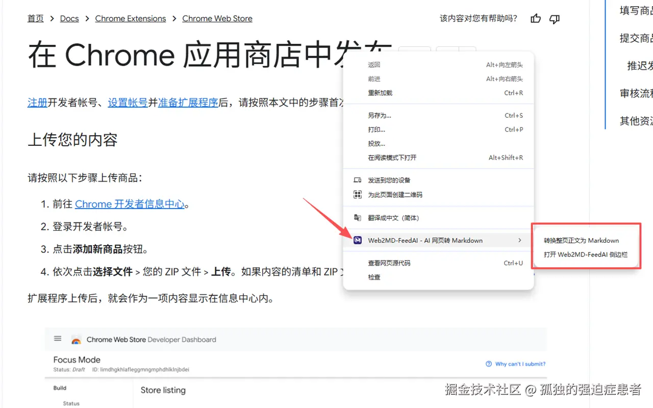This screenshot has width=653, height=408.
Task: Choose 查看网页源代码 from context menu
Action: tap(438, 263)
